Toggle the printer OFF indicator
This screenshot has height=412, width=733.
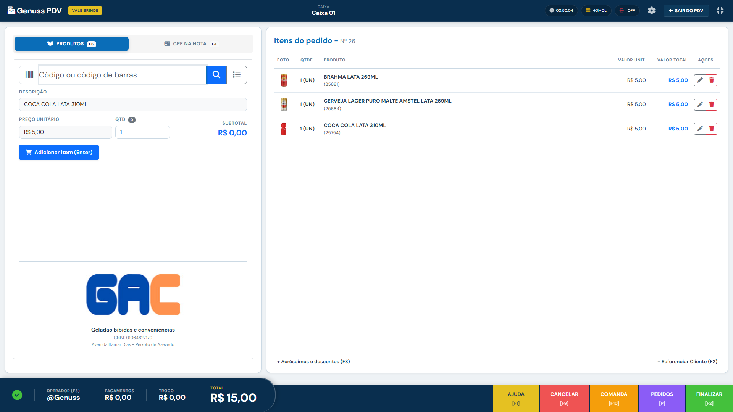(x=627, y=11)
